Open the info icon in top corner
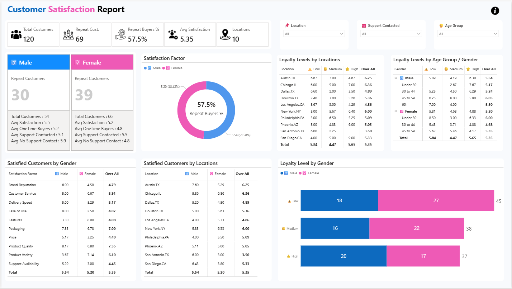This screenshot has width=512, height=289. [495, 11]
